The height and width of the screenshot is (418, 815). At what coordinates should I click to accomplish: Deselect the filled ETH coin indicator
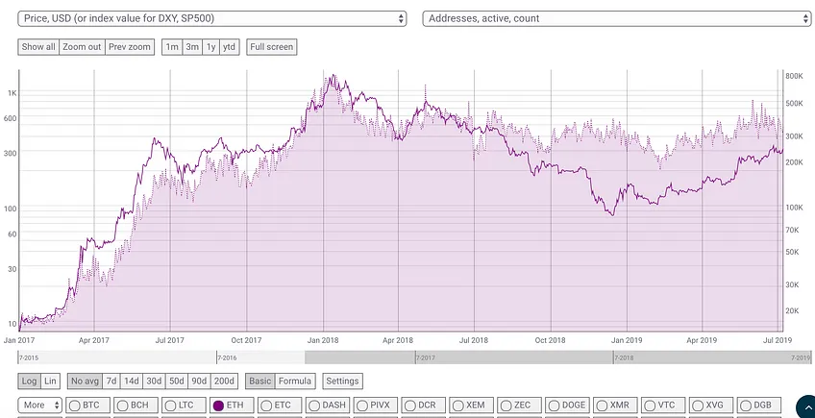[218, 405]
